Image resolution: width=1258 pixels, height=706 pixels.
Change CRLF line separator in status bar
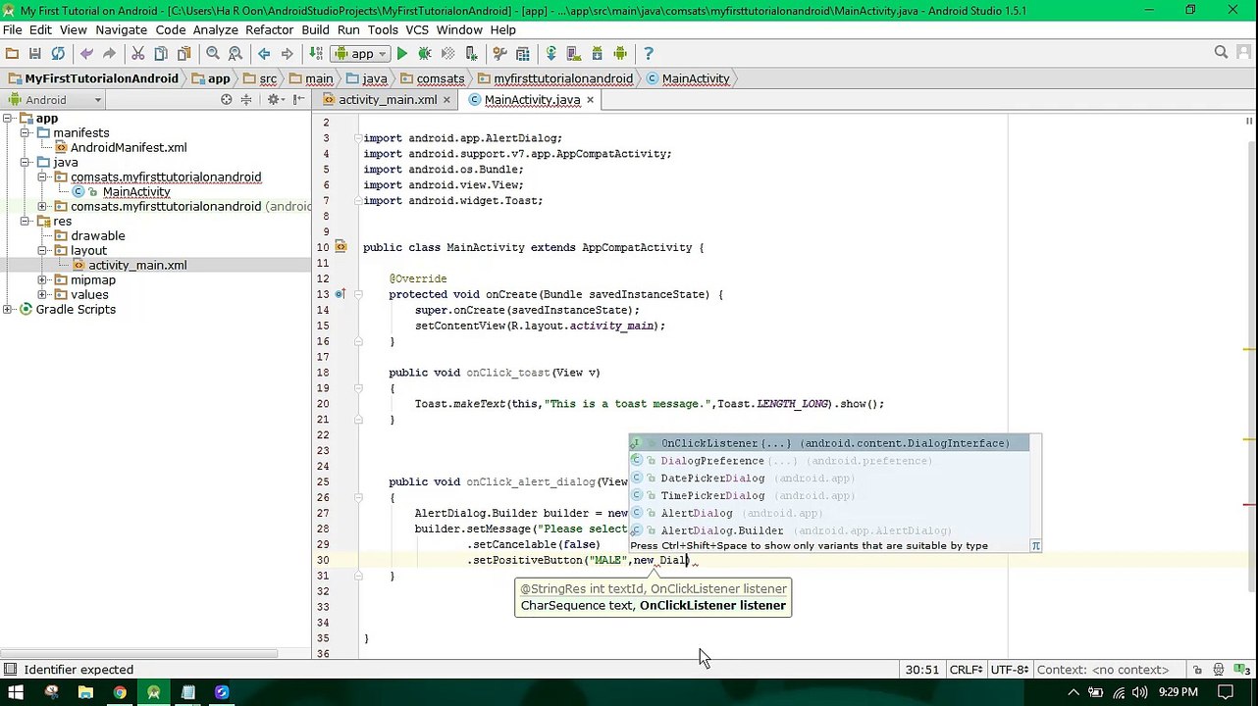pos(967,670)
